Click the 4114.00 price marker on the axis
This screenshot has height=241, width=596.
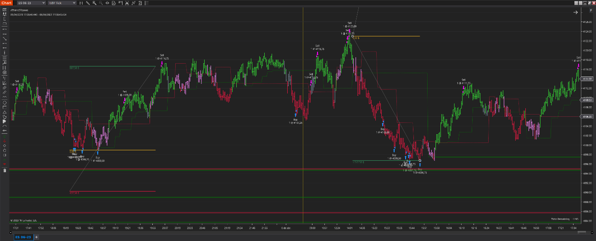point(588,79)
